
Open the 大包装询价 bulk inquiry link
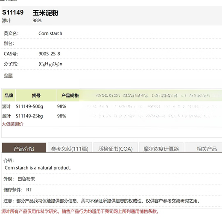coord(12,124)
